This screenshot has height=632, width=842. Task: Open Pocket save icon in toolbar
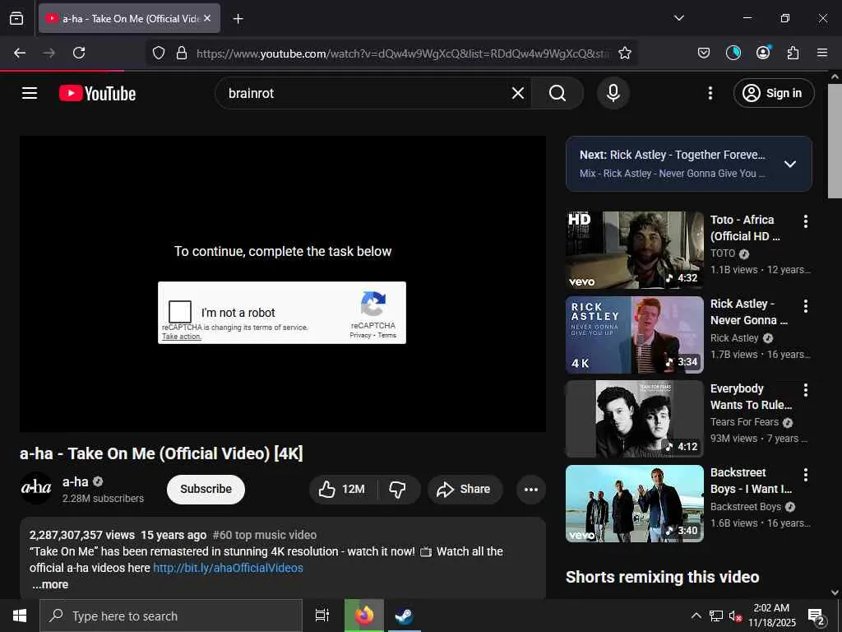pyautogui.click(x=704, y=53)
